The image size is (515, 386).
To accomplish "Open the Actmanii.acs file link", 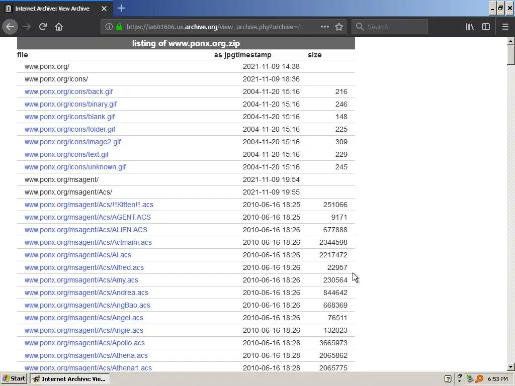I will (88, 242).
